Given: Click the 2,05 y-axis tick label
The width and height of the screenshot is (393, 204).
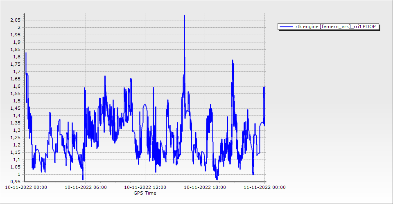Looking at the screenshot, I should 16,20.
